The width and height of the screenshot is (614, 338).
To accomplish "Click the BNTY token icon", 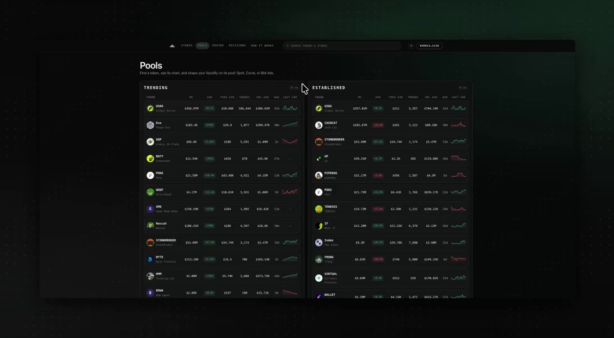I will (x=150, y=158).
